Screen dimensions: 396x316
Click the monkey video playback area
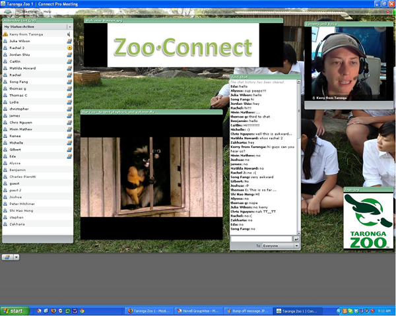pos(151,177)
